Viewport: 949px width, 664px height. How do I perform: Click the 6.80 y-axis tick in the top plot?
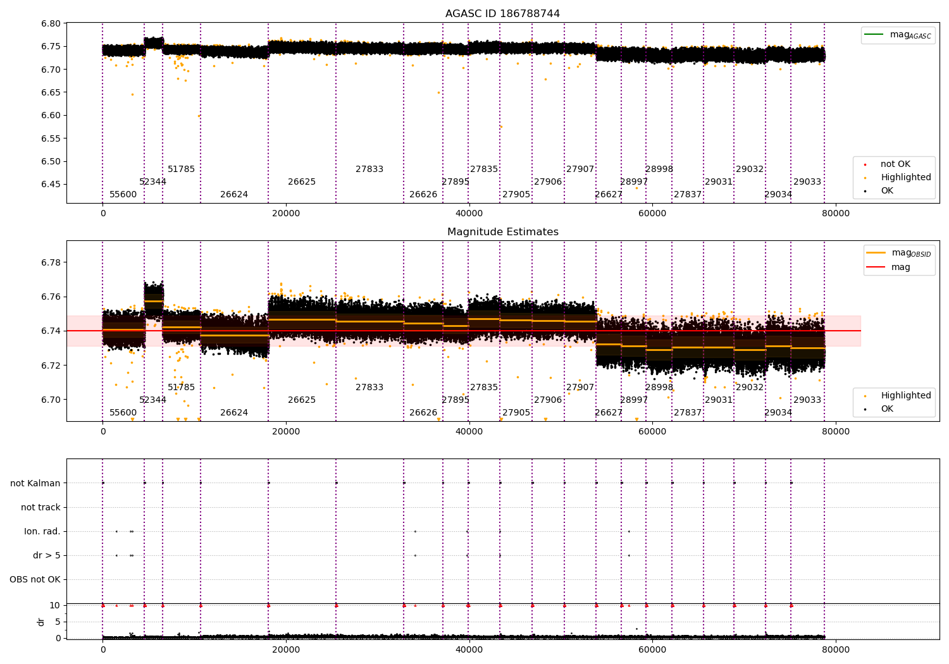51,24
